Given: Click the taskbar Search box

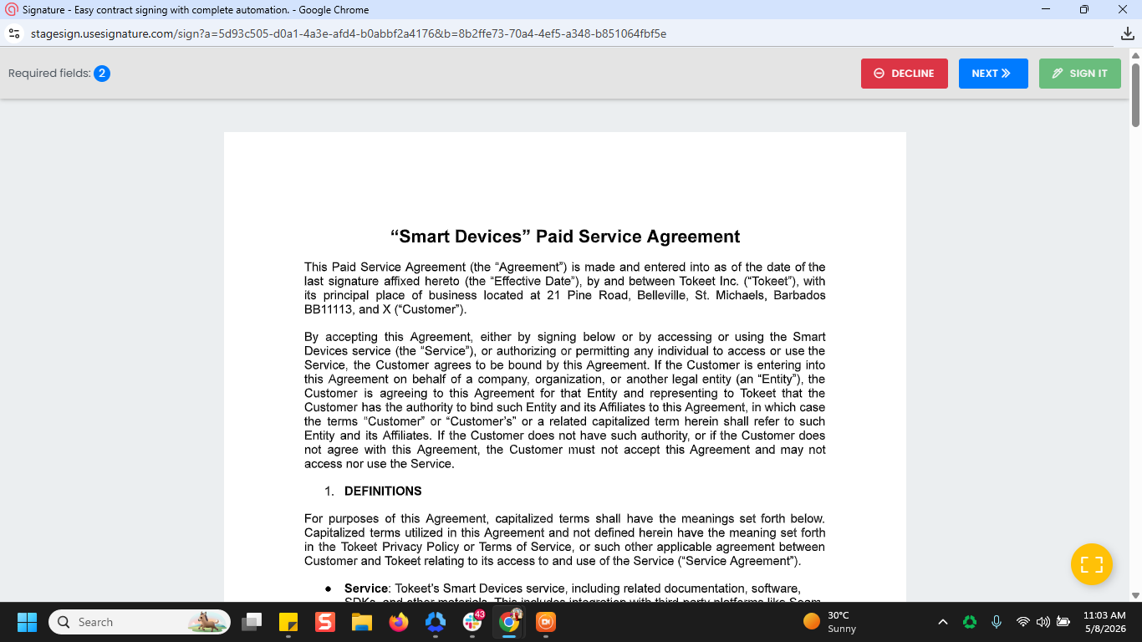Looking at the screenshot, I should pyautogui.click(x=140, y=622).
